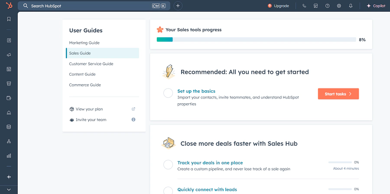
Task: Open the Content sidebar icon
Action: tap(9, 69)
